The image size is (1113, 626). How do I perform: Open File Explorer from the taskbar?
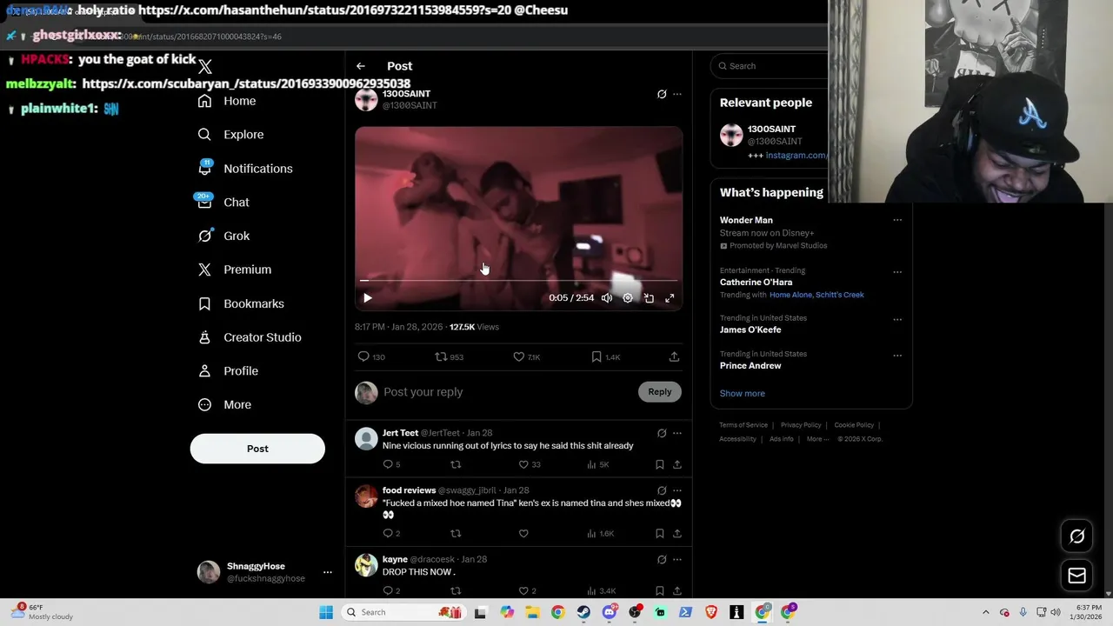[x=532, y=612]
